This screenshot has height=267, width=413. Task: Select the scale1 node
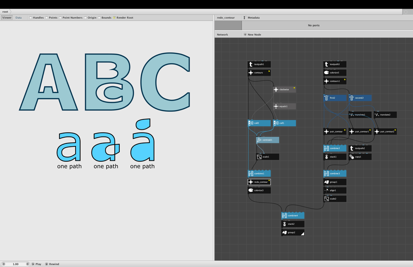tap(268, 157)
